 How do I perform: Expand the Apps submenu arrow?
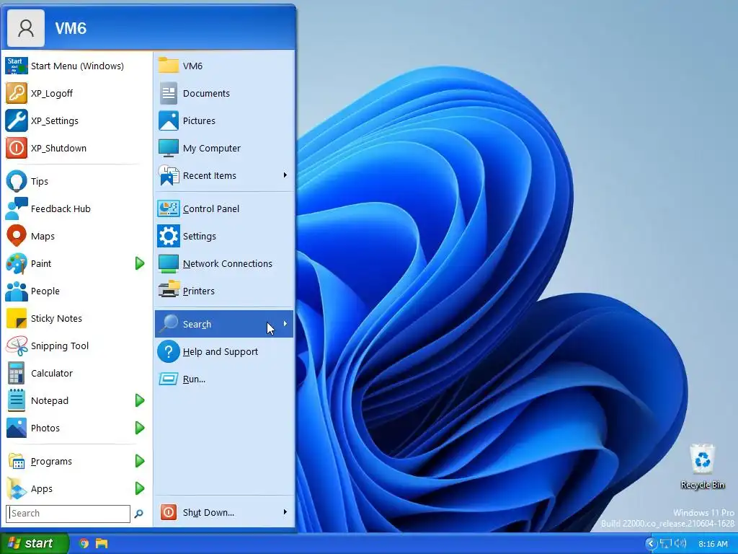[x=139, y=488]
